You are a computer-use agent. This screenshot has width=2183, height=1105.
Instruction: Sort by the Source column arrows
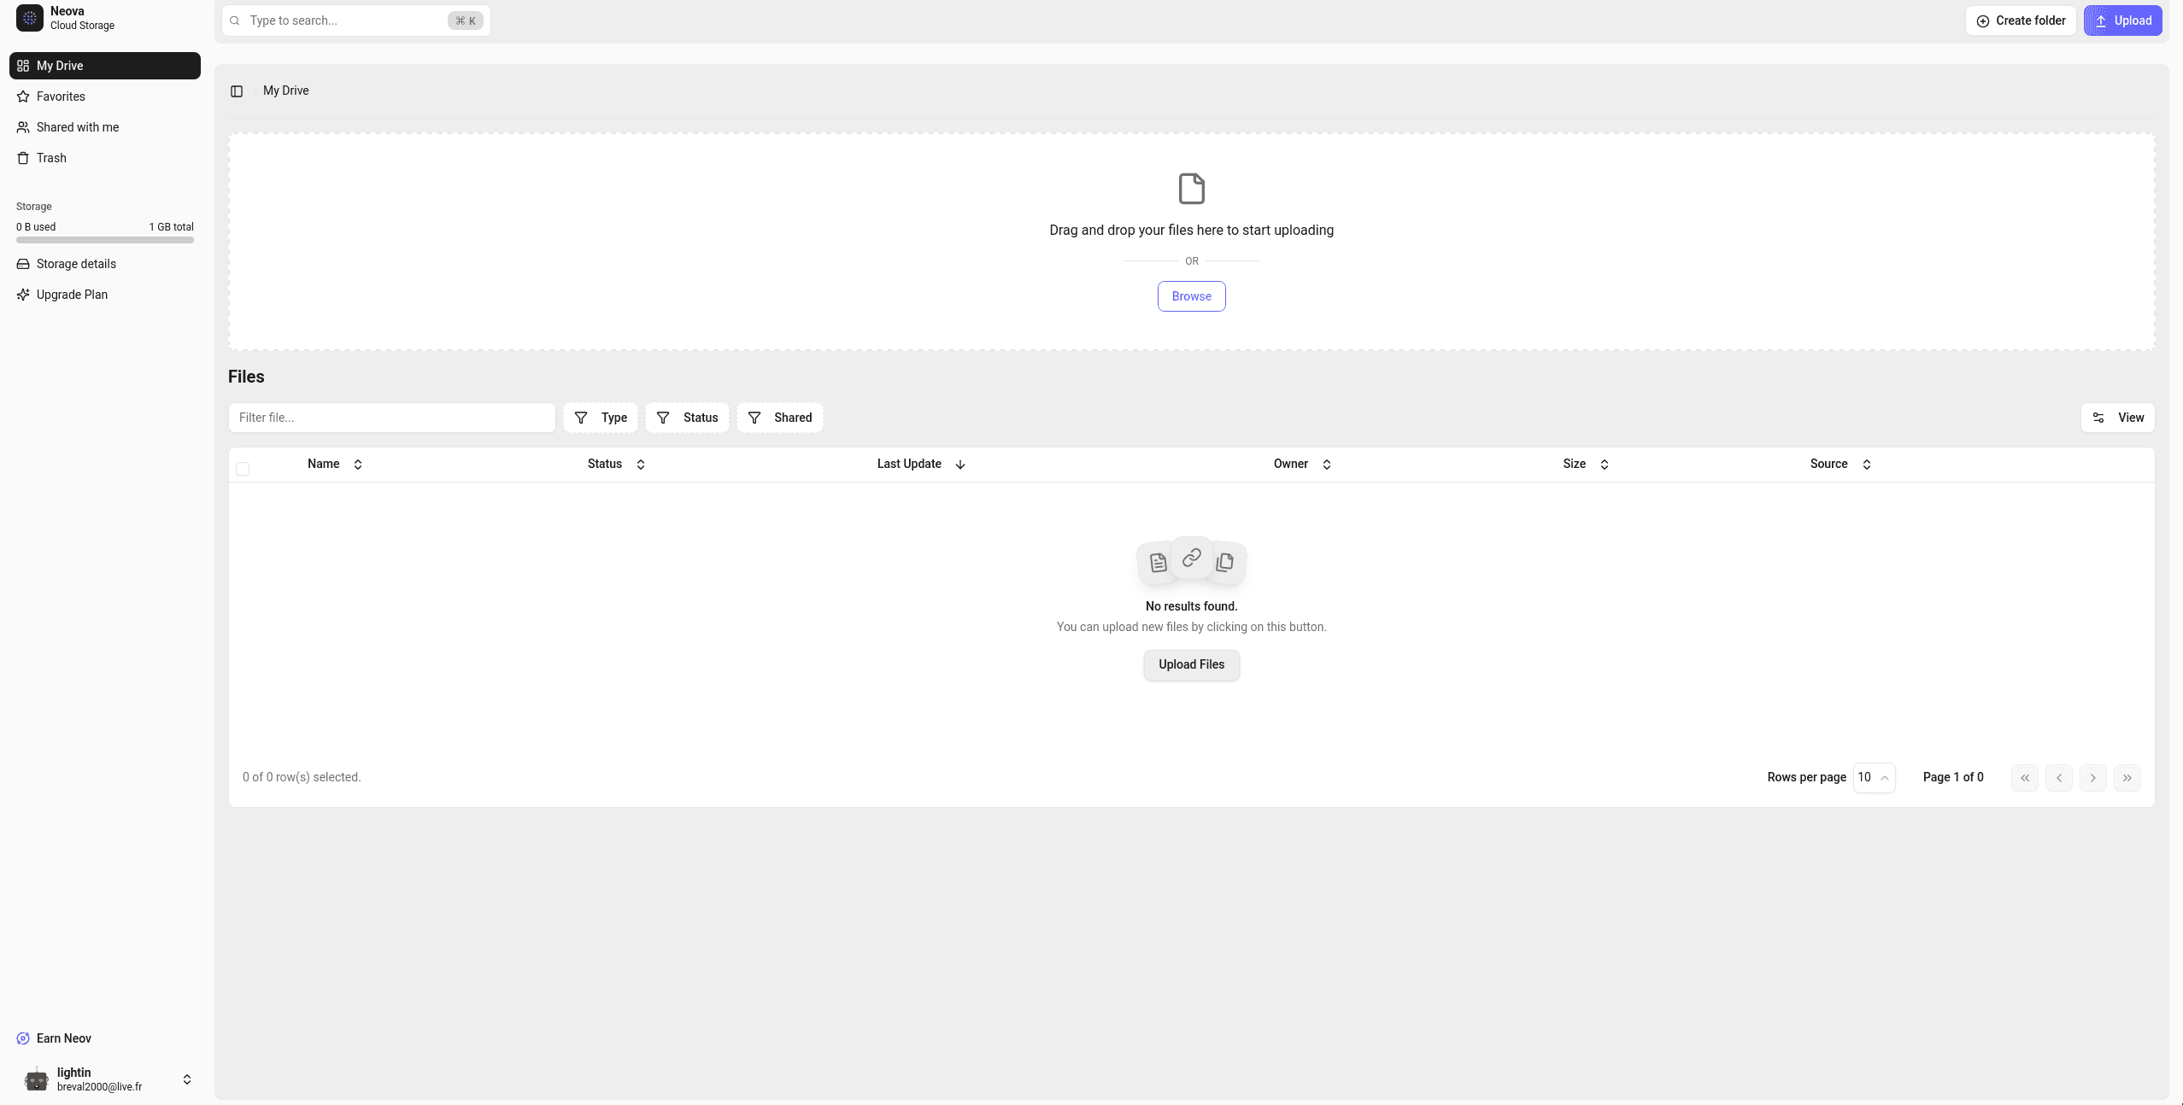click(x=1867, y=465)
